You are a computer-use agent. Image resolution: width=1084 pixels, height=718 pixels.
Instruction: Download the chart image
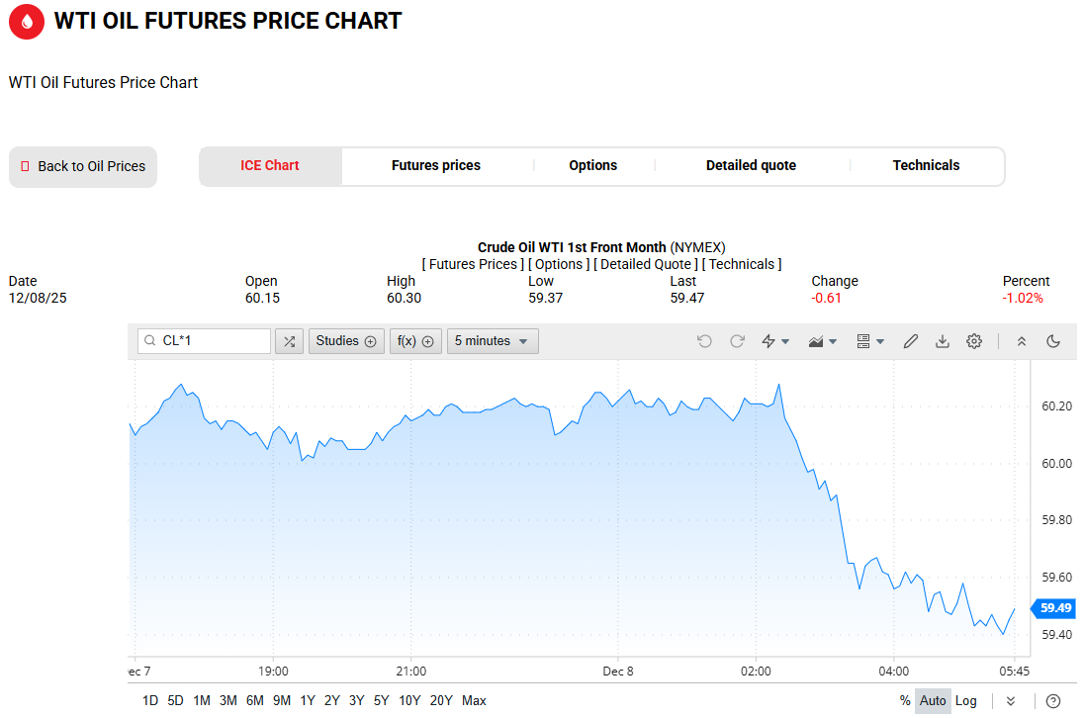(x=943, y=341)
